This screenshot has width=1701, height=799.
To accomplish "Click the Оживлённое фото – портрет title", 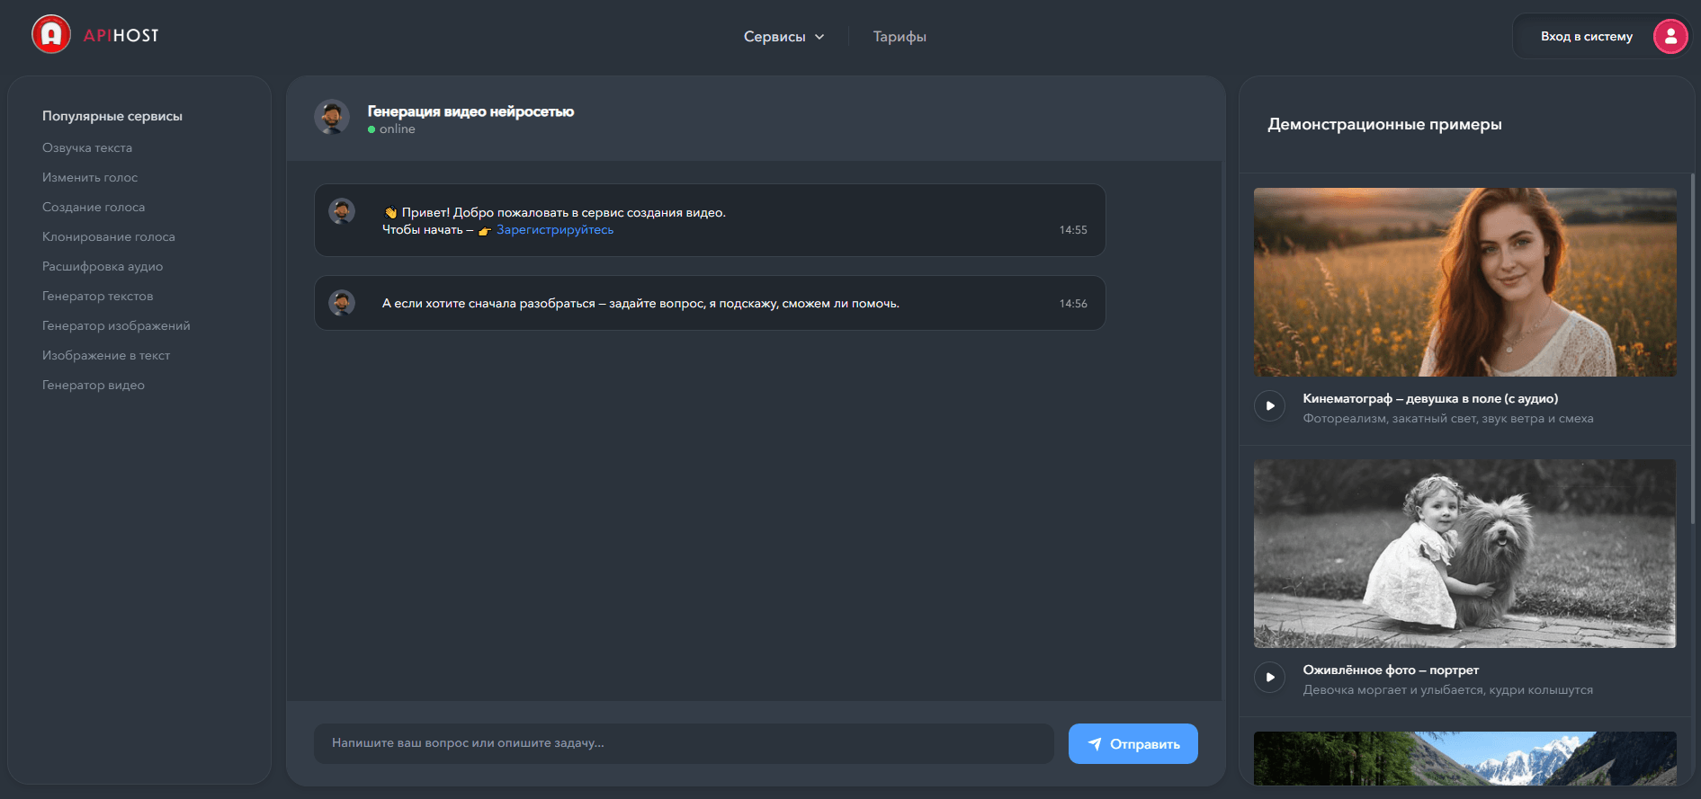I will coord(1391,670).
